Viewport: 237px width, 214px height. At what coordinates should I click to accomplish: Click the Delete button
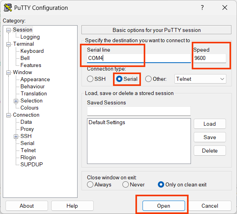coord(210,151)
